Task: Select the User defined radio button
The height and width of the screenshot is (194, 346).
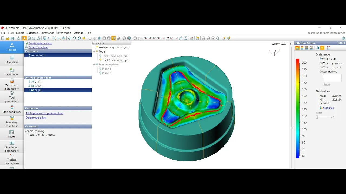Action: tap(321, 72)
